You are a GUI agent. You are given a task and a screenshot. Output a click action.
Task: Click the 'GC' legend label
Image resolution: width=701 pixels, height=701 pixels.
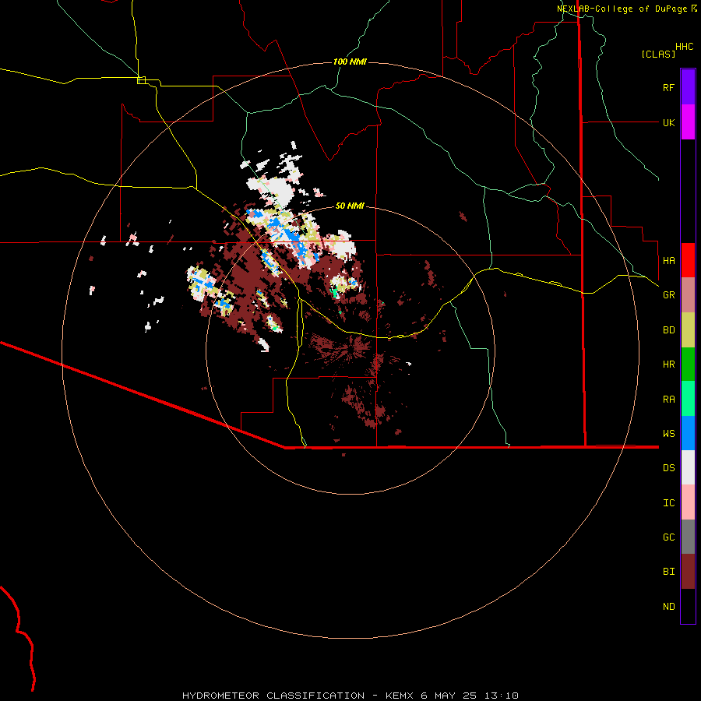tap(668, 537)
